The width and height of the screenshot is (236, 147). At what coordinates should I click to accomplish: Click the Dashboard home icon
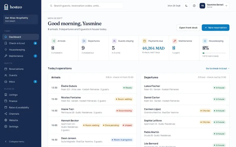tap(6, 37)
